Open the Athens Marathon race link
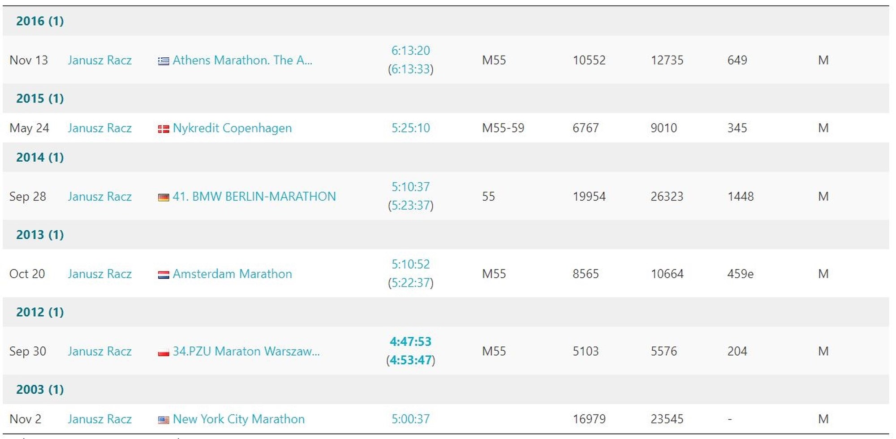Screen dimensions: 896x439 pyautogui.click(x=242, y=60)
